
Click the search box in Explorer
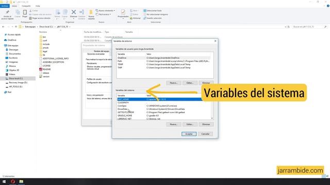[x=309, y=27]
